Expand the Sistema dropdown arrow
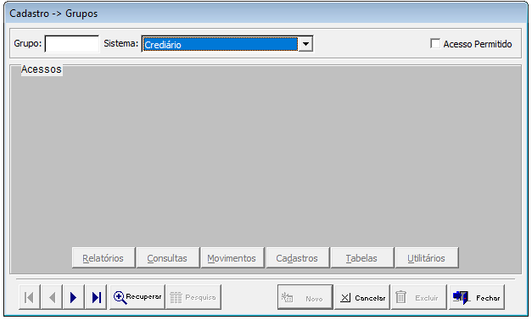The height and width of the screenshot is (320, 532). (305, 44)
